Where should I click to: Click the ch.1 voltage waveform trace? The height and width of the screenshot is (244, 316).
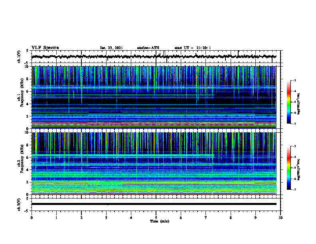[154, 57]
